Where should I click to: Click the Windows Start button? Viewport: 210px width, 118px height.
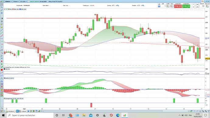[3, 115]
